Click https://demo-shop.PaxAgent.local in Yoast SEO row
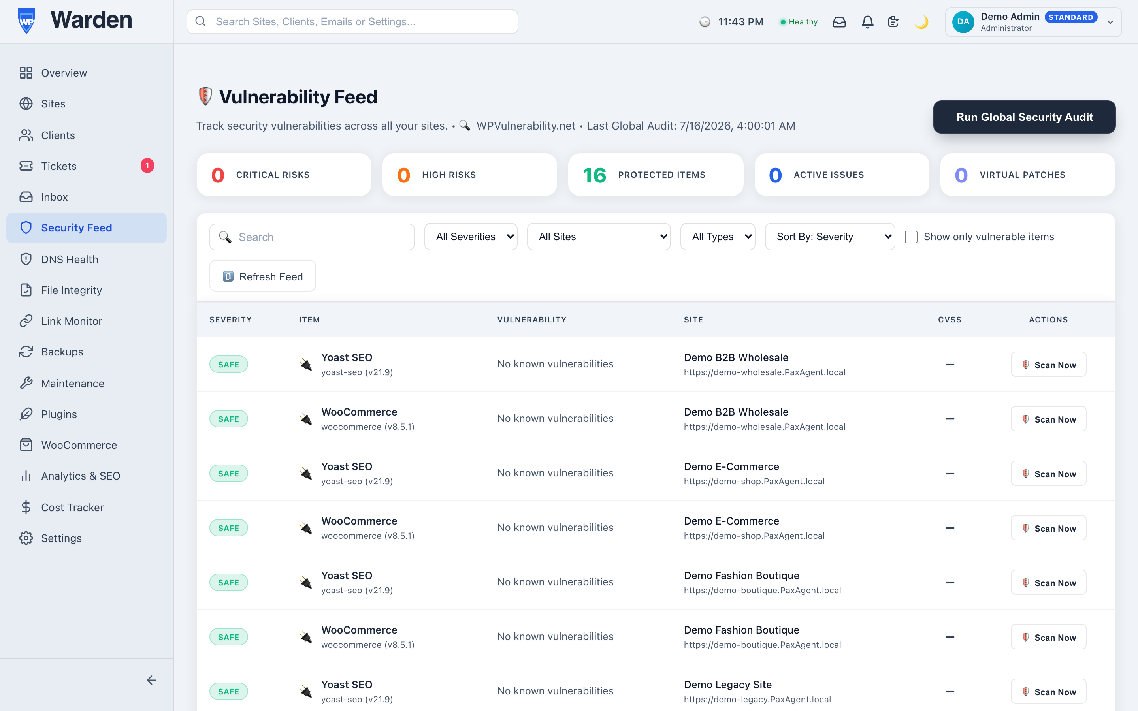 [754, 481]
